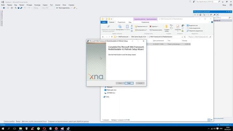Click pending changes filter icon in Solution Explorer
Screen dimensions: 233x131
pyautogui.click(x=205, y=15)
